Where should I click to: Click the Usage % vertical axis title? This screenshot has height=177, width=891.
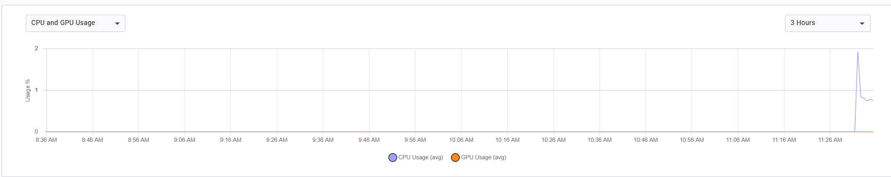point(27,90)
